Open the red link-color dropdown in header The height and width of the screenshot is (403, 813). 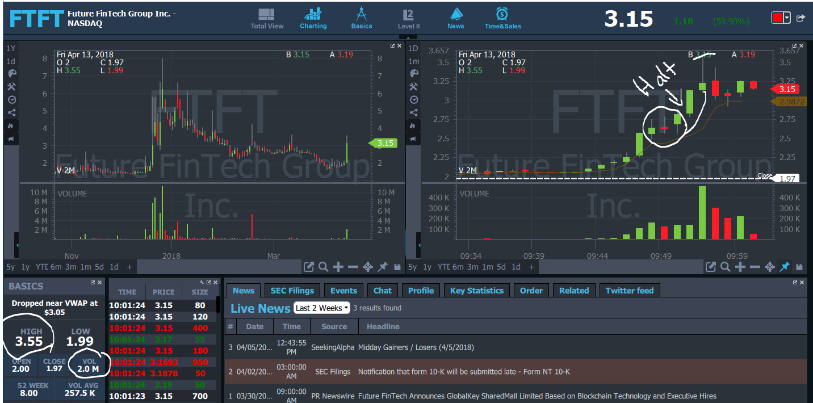[787, 18]
